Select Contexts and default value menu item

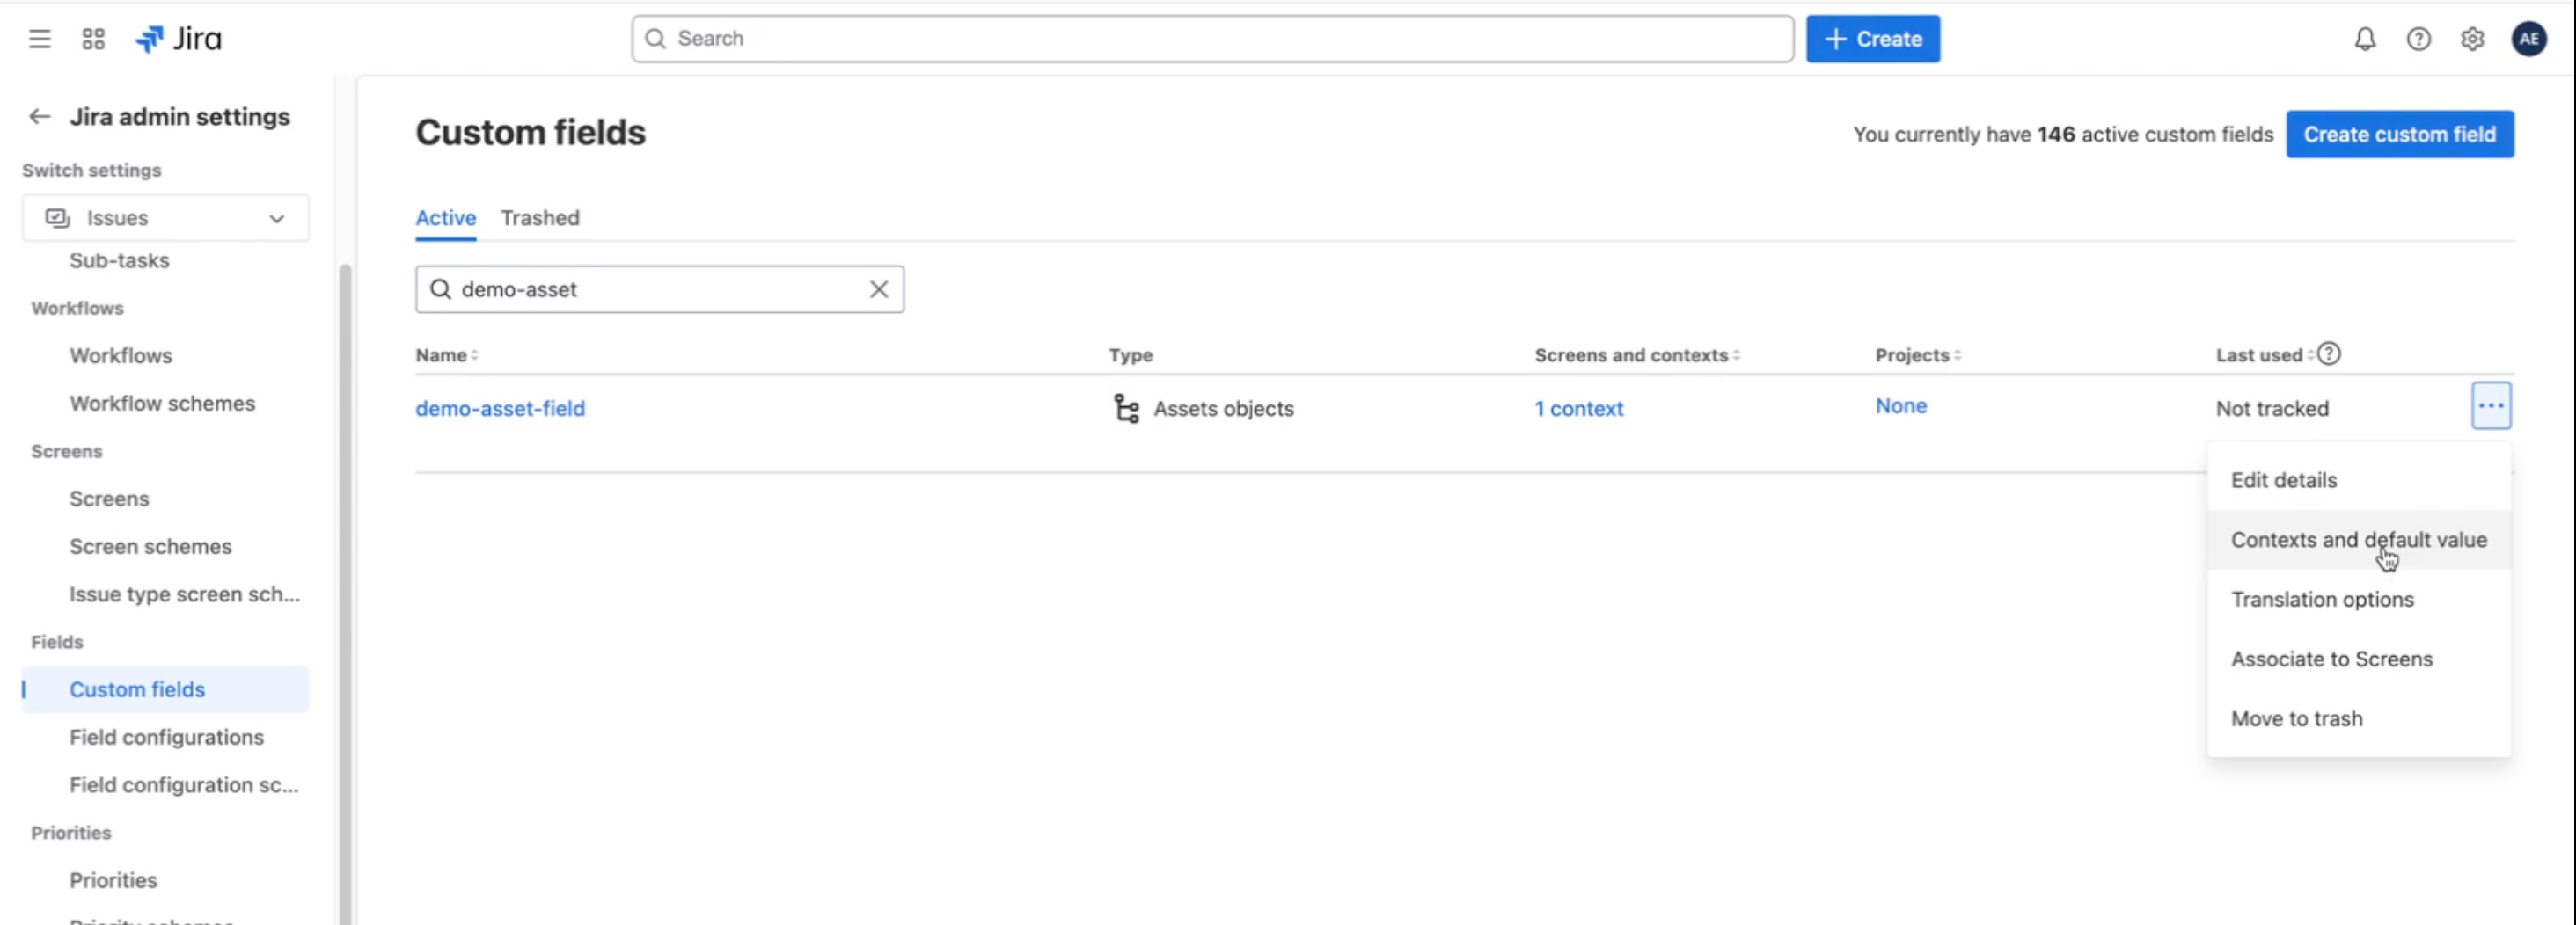(x=2358, y=539)
